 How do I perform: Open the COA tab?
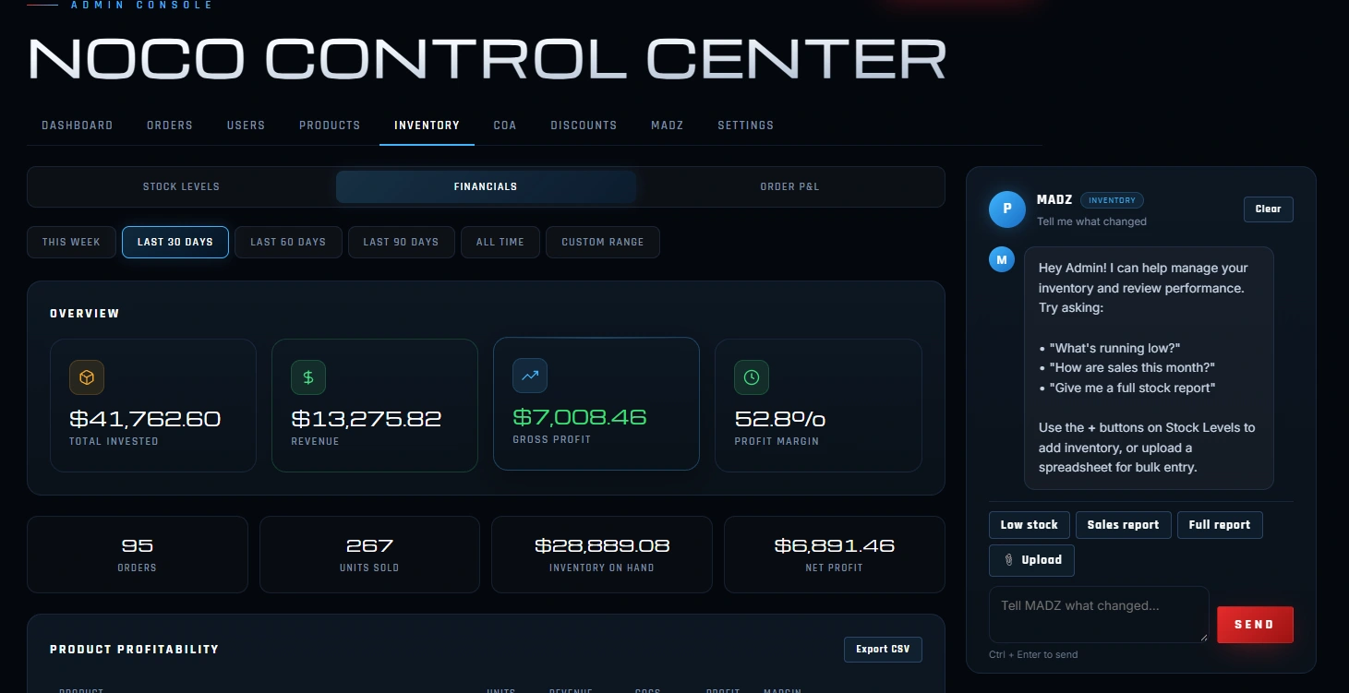pyautogui.click(x=505, y=125)
